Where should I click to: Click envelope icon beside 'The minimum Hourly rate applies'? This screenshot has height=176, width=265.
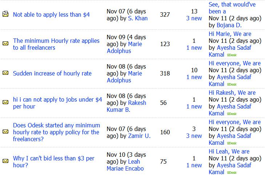(5, 44)
